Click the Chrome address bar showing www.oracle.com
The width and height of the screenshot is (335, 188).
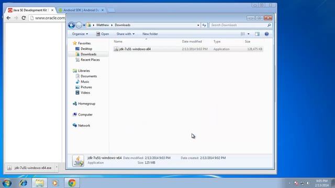pos(48,18)
